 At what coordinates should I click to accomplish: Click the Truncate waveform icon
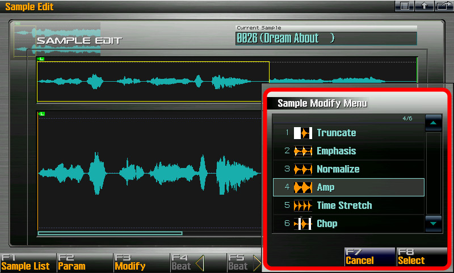coord(303,133)
